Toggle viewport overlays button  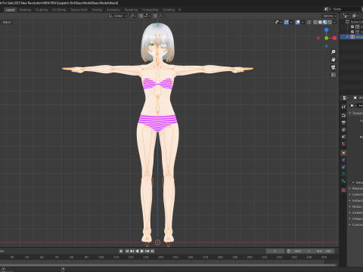pos(298,22)
